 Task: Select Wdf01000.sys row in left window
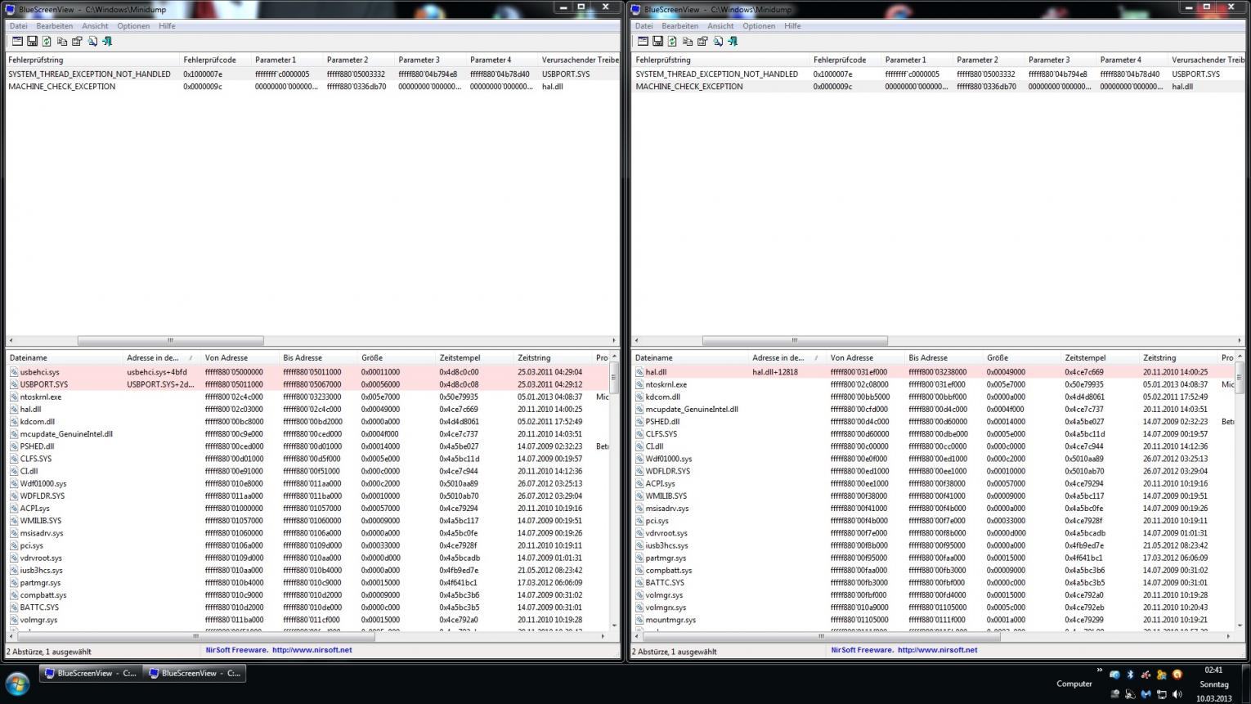(309, 483)
